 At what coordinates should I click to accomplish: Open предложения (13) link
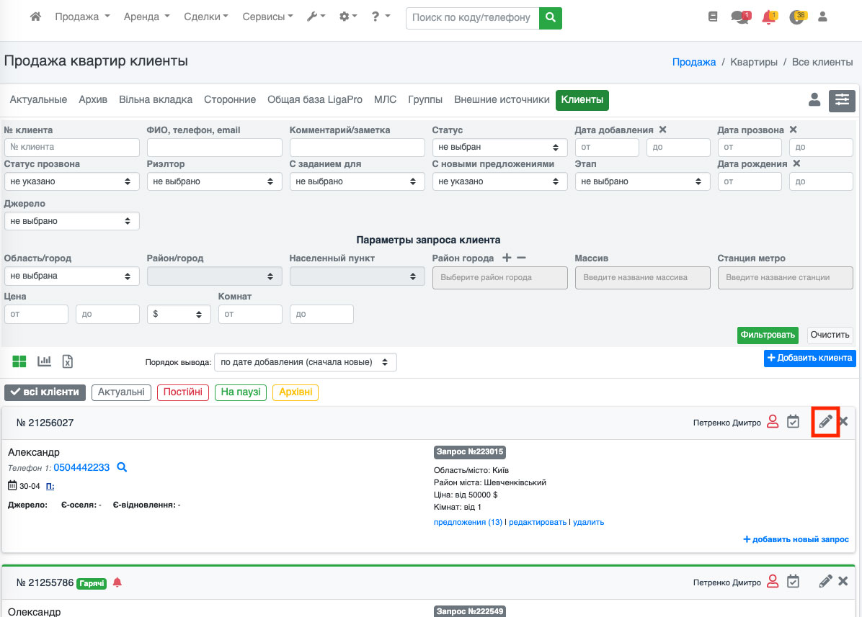(468, 522)
